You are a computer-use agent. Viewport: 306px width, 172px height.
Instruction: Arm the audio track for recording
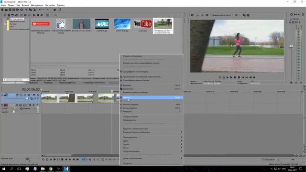tap(17, 105)
